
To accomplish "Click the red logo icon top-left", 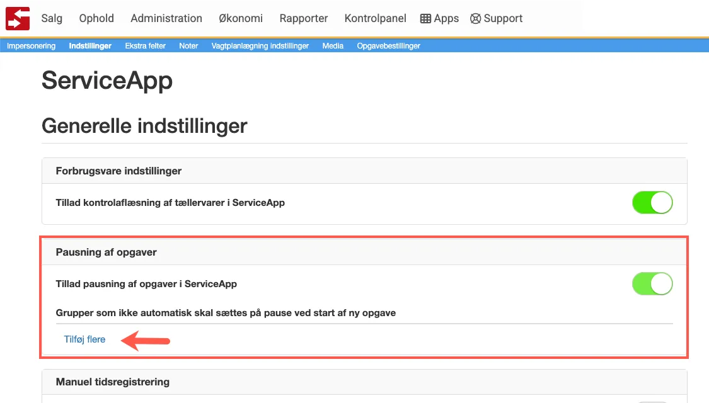I will tap(18, 18).
